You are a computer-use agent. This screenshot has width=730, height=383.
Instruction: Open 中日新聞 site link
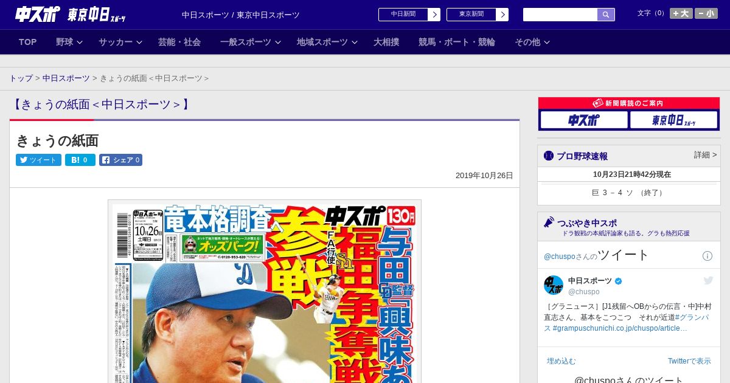[x=403, y=15]
